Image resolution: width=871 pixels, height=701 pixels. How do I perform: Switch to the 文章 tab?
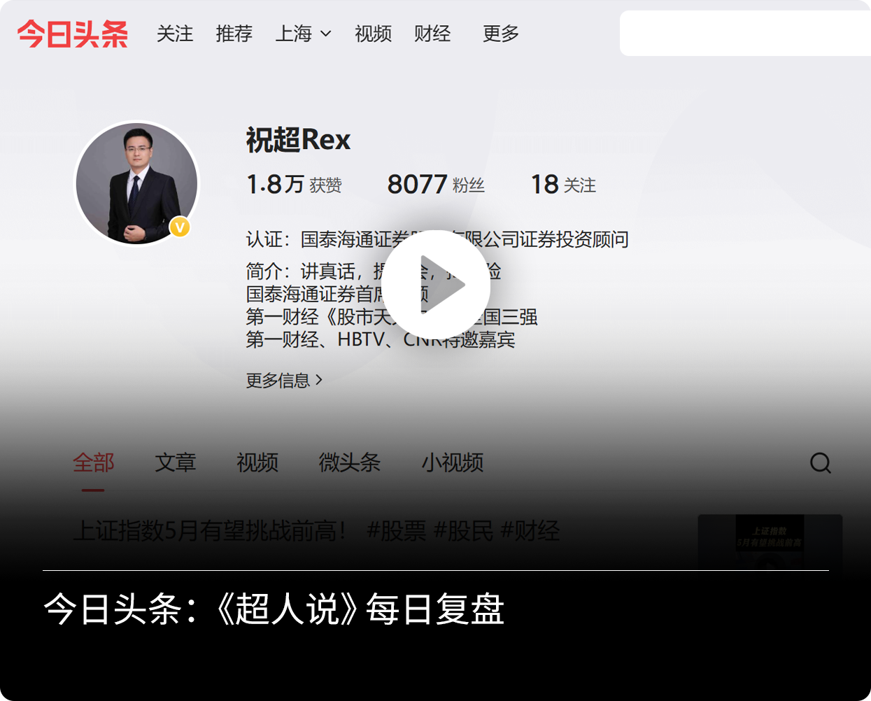pos(176,462)
